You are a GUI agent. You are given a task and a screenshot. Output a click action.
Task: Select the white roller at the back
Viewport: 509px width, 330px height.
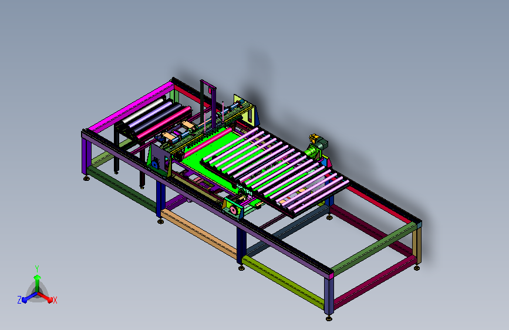click(x=143, y=111)
